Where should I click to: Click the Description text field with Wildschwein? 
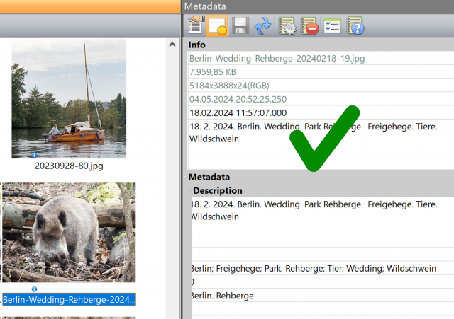tap(322, 221)
